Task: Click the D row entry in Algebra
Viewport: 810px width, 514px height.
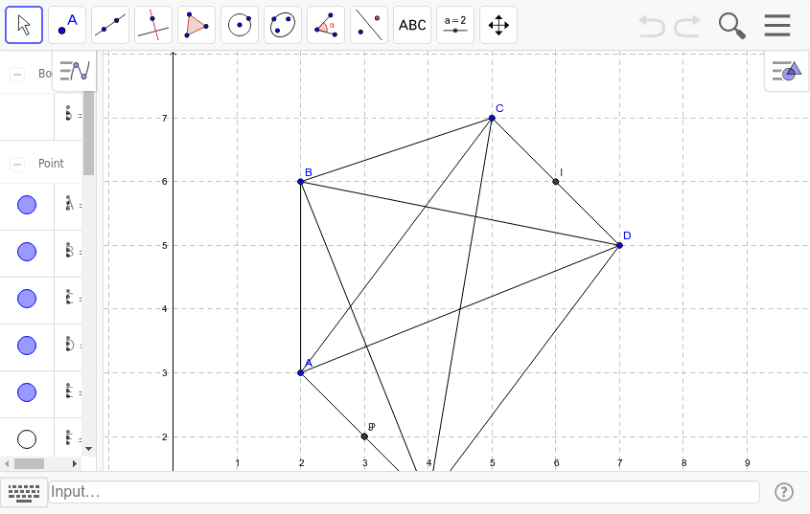Action: pyautogui.click(x=68, y=346)
